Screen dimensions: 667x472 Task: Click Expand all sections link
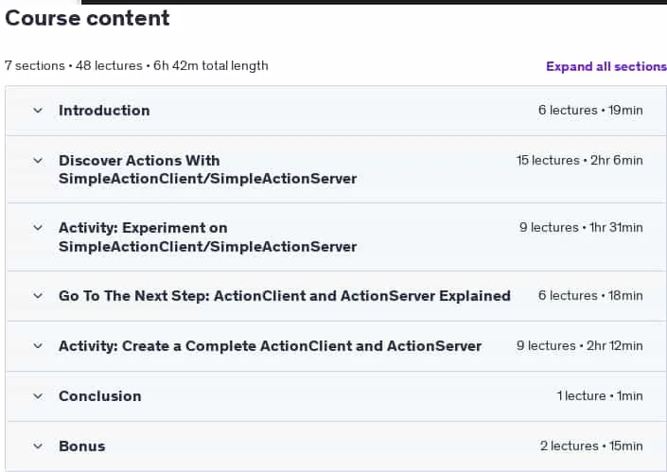tap(606, 66)
